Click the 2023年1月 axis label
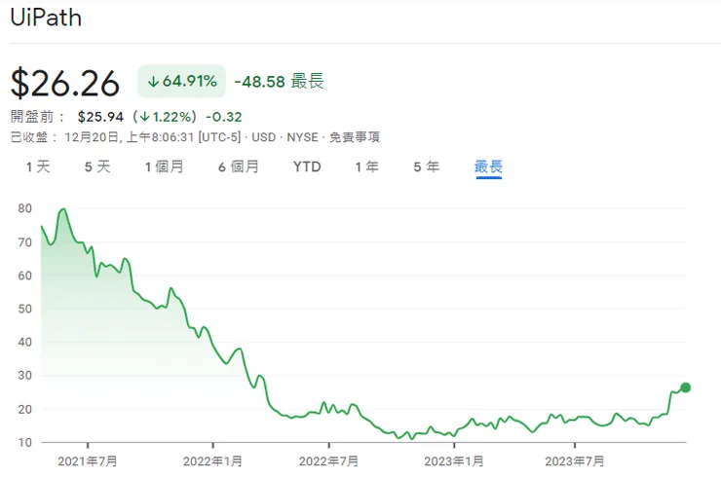Image resolution: width=721 pixels, height=478 pixels. (x=454, y=461)
